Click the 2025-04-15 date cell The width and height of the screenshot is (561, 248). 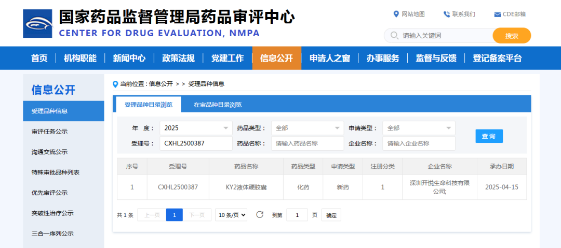click(x=502, y=187)
